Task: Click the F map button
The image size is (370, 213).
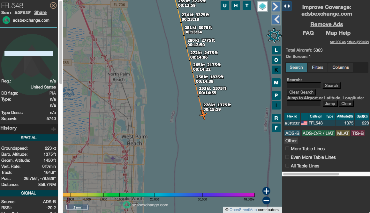Action: pyautogui.click(x=276, y=128)
